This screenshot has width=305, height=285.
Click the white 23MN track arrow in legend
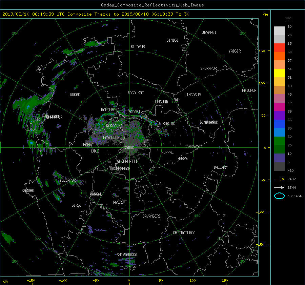279,187
